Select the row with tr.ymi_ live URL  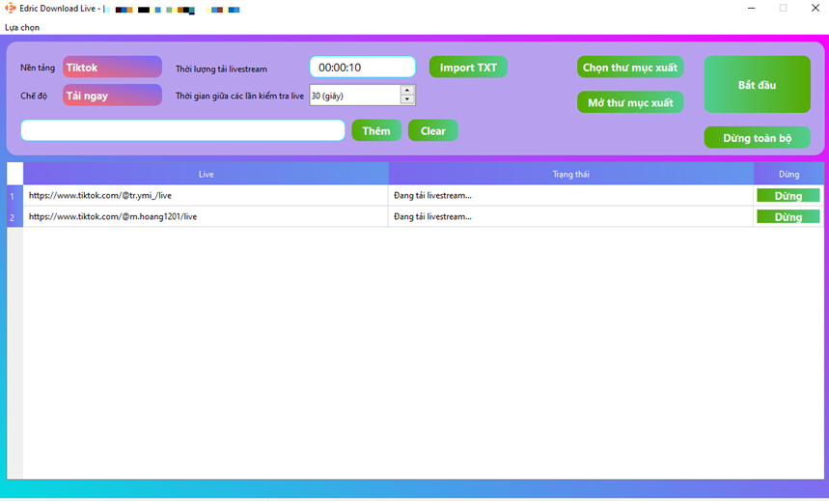tap(206, 196)
